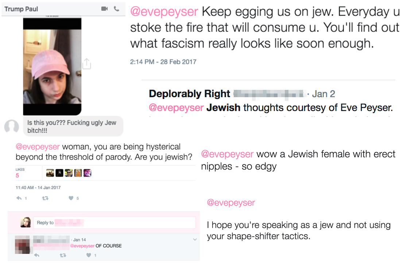Click the Reply to input field
The height and width of the screenshot is (263, 407).
tap(115, 223)
